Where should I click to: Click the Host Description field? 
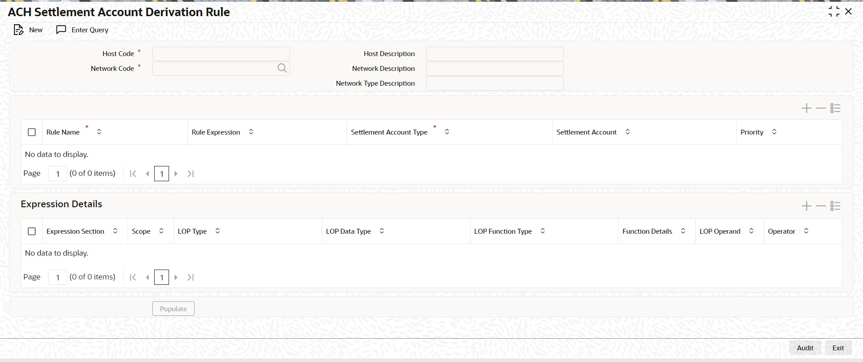(x=495, y=54)
